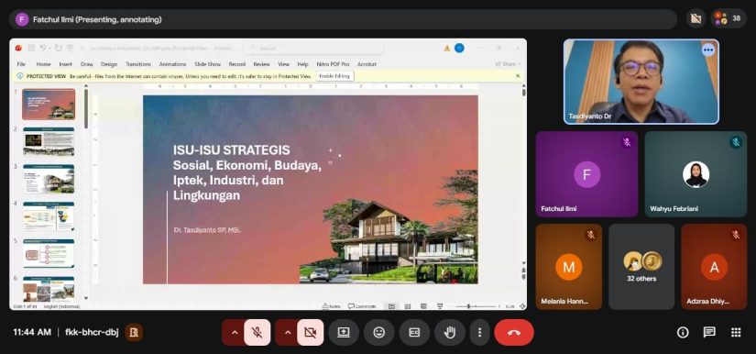
Task: Expand audio settings chevron beside microphone
Action: [x=235, y=332]
